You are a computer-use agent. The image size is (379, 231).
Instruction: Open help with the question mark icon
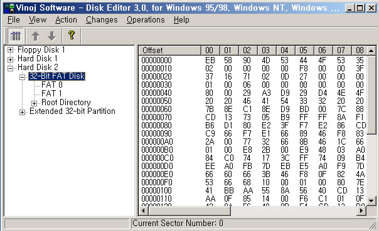click(x=72, y=36)
